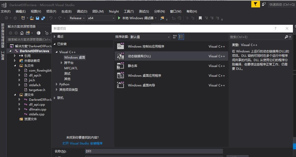Screen dimensions: 296x157
Task: Expand the 最近 (Recent) node
Action: coord(54,37)
